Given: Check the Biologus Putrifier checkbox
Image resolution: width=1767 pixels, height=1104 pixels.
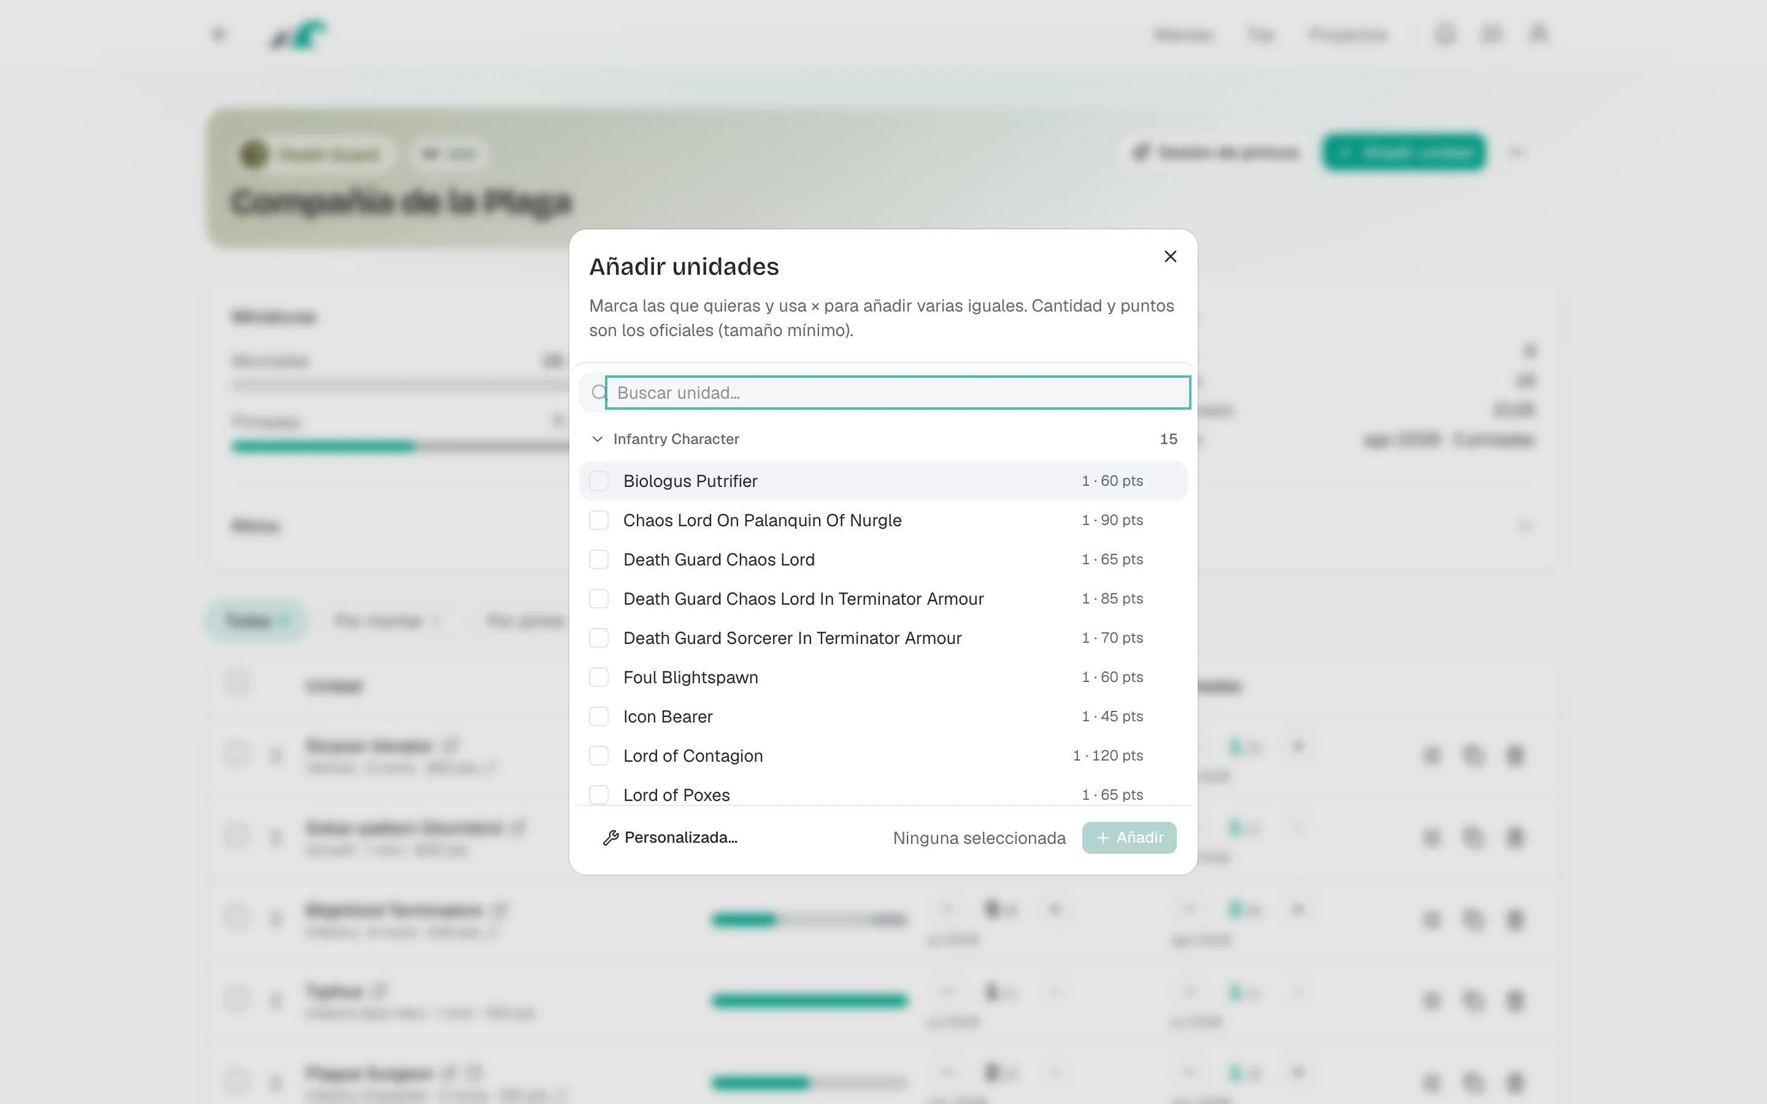Looking at the screenshot, I should tap(599, 481).
